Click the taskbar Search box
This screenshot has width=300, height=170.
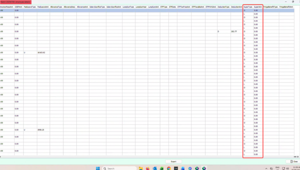pos(120,168)
